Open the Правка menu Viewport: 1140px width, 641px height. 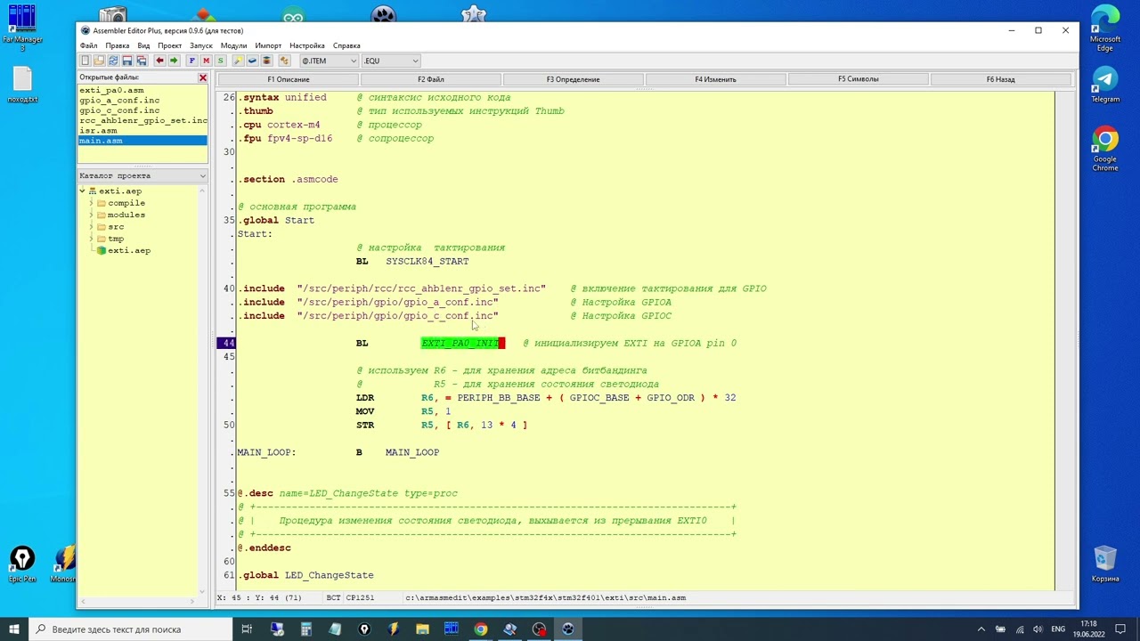coord(118,45)
